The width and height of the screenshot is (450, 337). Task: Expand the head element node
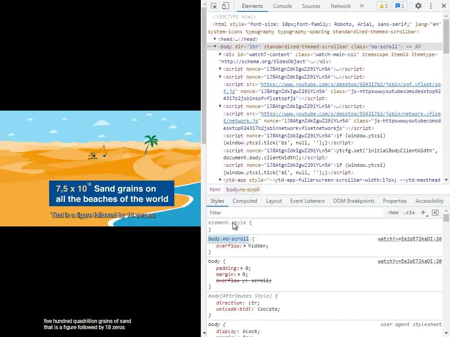[215, 39]
